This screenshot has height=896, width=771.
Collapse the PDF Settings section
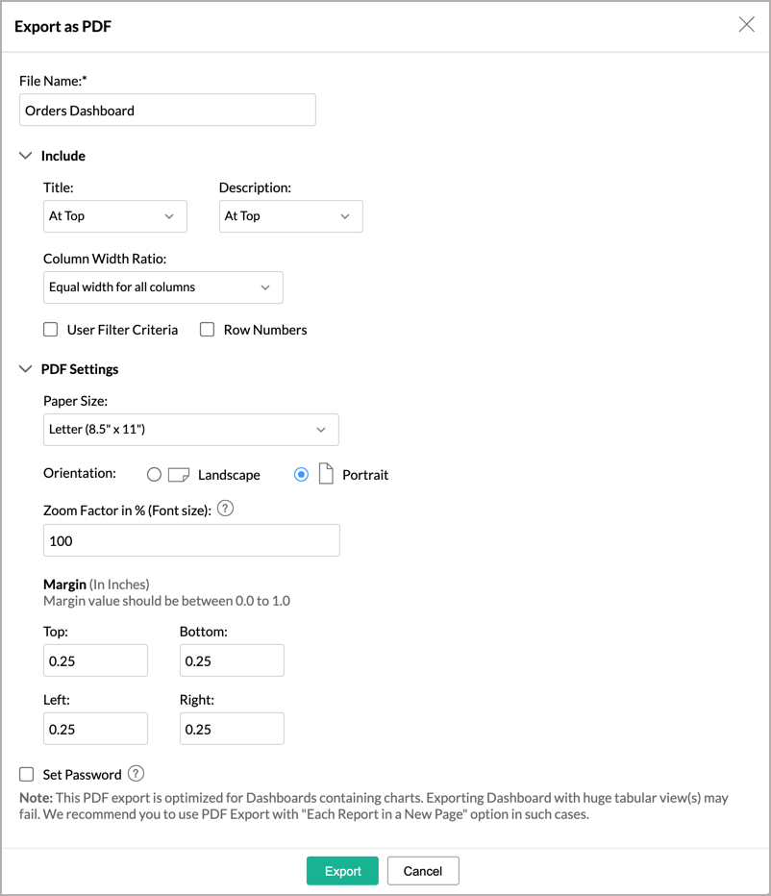coord(24,368)
